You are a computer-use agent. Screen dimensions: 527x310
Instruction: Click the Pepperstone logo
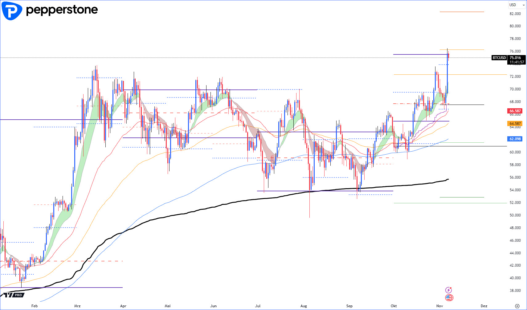pyautogui.click(x=50, y=10)
